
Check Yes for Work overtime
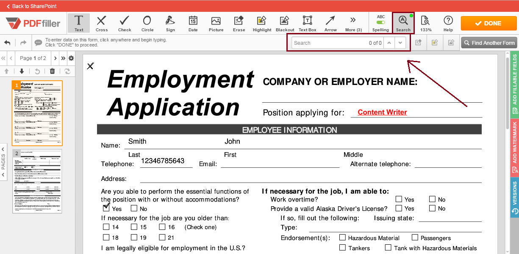[399, 199]
